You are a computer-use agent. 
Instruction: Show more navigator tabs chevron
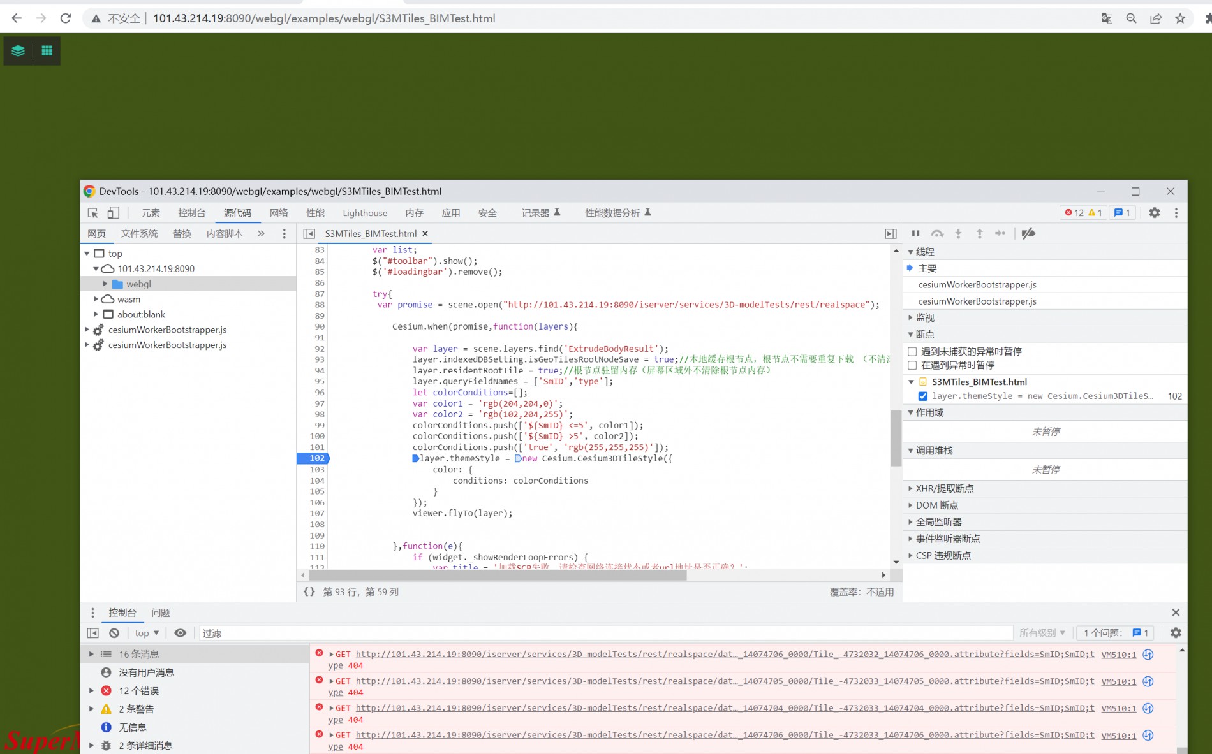[261, 234]
